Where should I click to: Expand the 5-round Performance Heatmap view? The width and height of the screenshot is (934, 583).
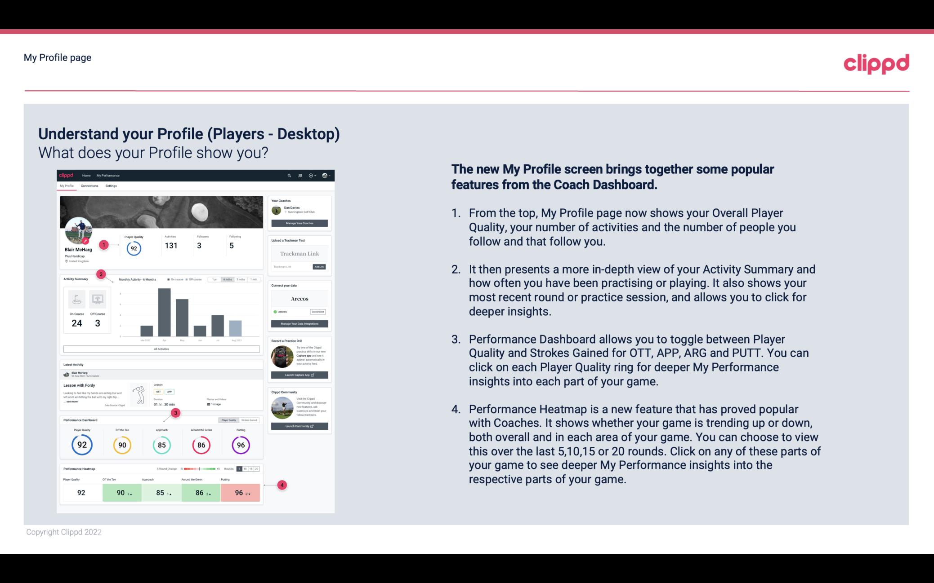click(x=241, y=469)
